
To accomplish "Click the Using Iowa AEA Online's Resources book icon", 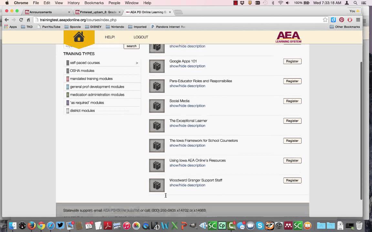I will (x=157, y=165).
